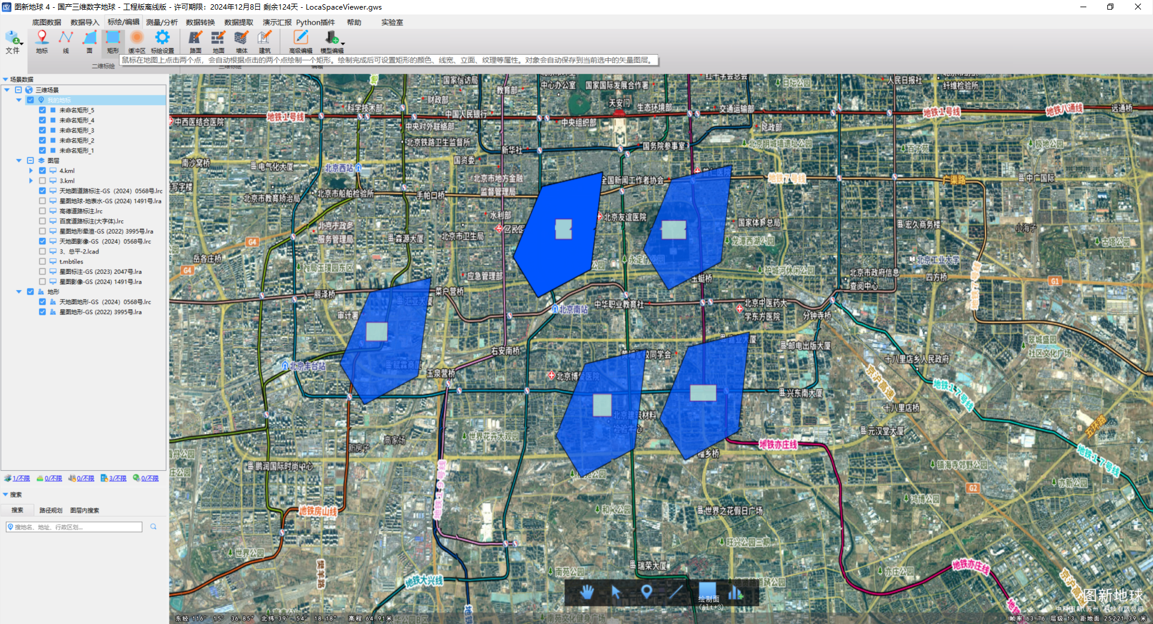Expand the 3.kml tree node
Screen dimensions: 1153x624
(31, 181)
